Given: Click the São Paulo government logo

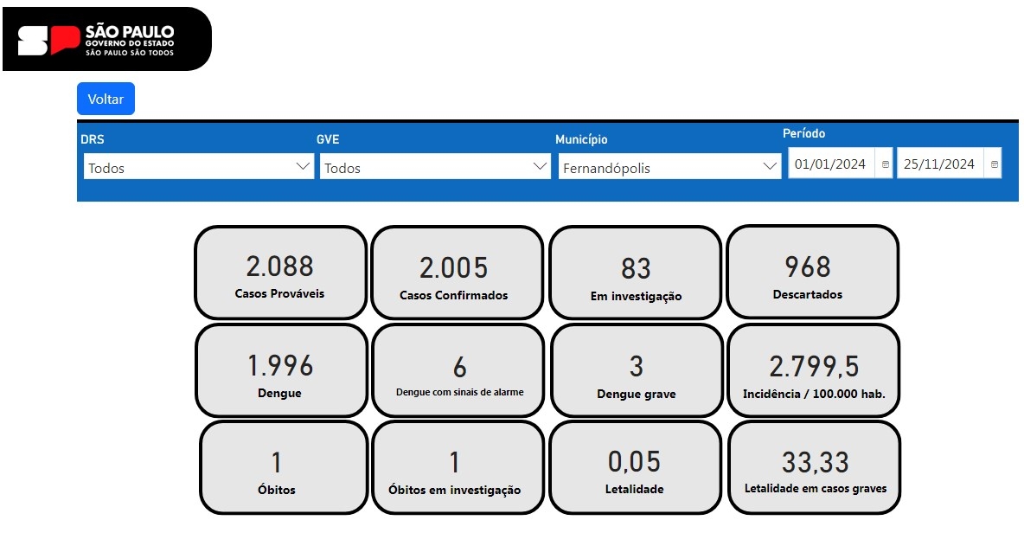Looking at the screenshot, I should 106,39.
